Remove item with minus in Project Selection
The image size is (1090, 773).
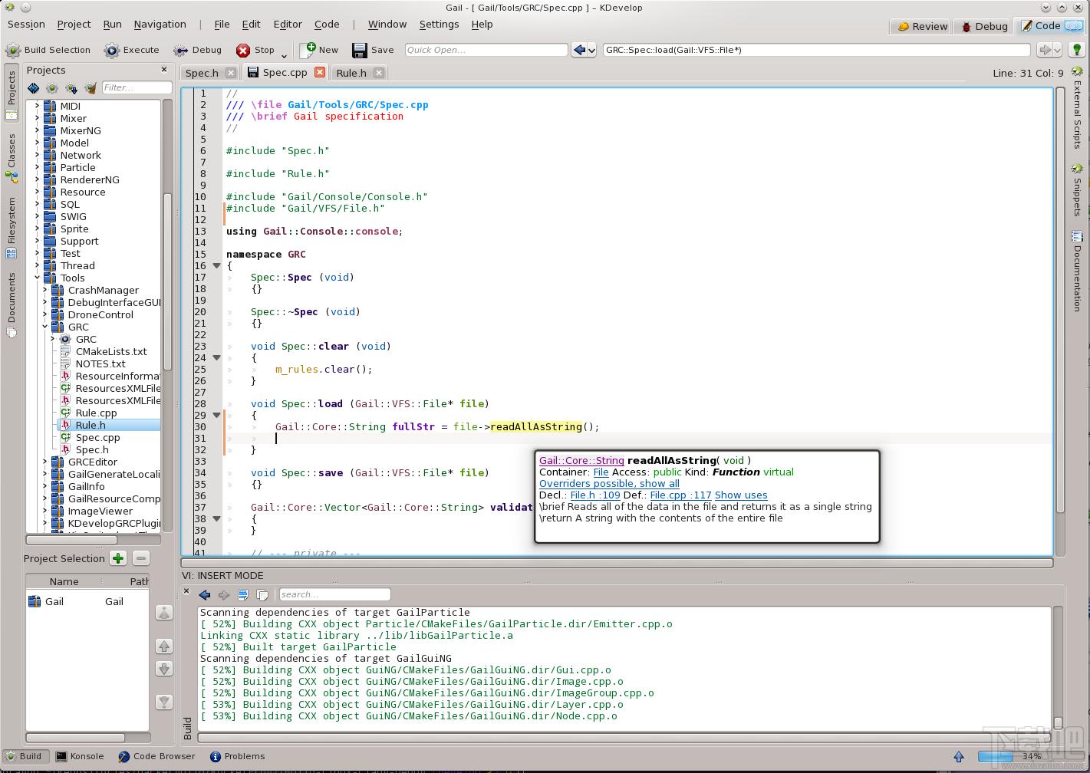141,558
